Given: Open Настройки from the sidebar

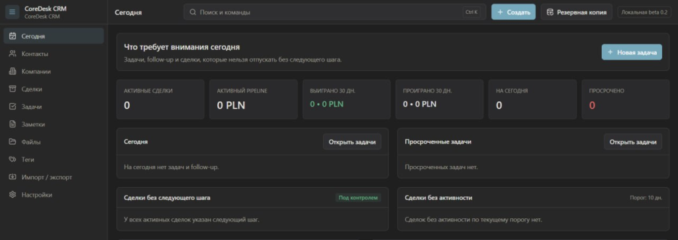Looking at the screenshot, I should pyautogui.click(x=54, y=195).
